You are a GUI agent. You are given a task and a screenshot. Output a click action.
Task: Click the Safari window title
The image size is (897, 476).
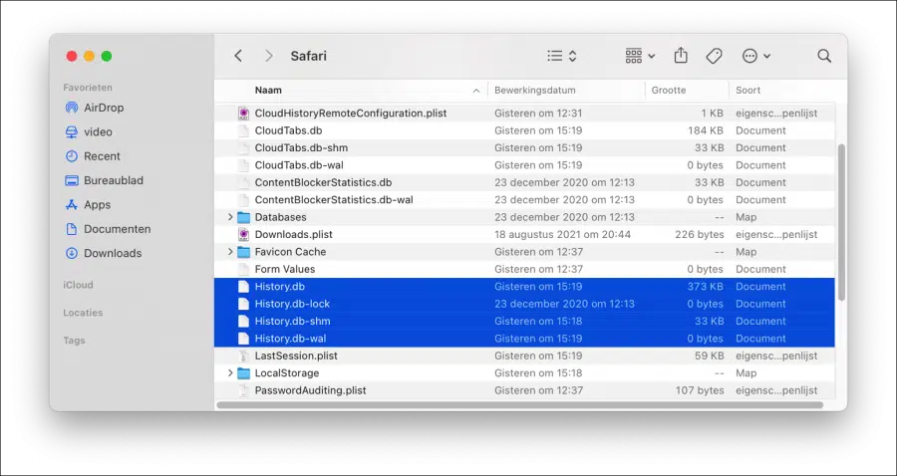tap(308, 56)
